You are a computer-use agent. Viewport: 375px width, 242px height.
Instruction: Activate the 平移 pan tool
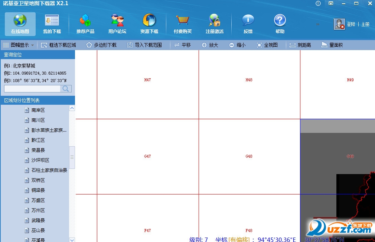tap(182, 45)
